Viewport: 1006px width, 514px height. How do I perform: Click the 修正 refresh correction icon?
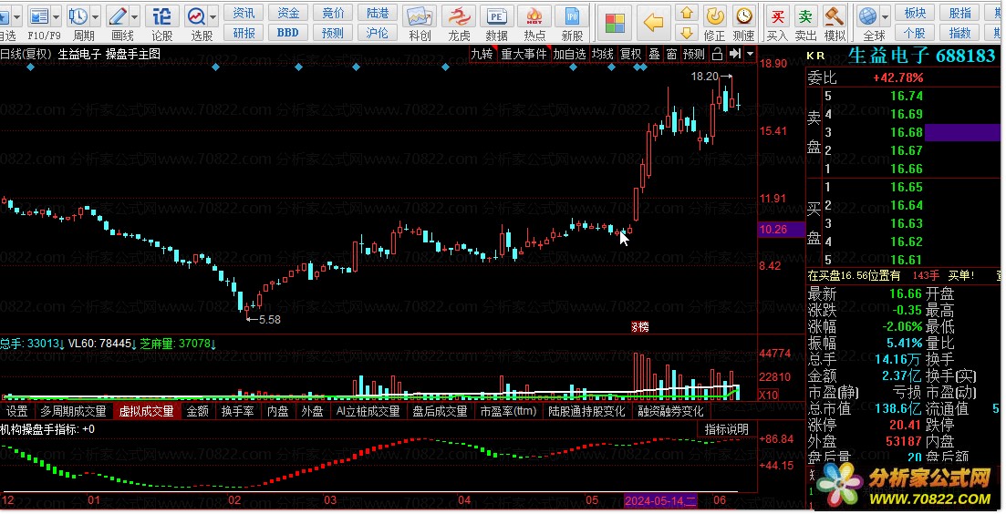click(x=715, y=16)
